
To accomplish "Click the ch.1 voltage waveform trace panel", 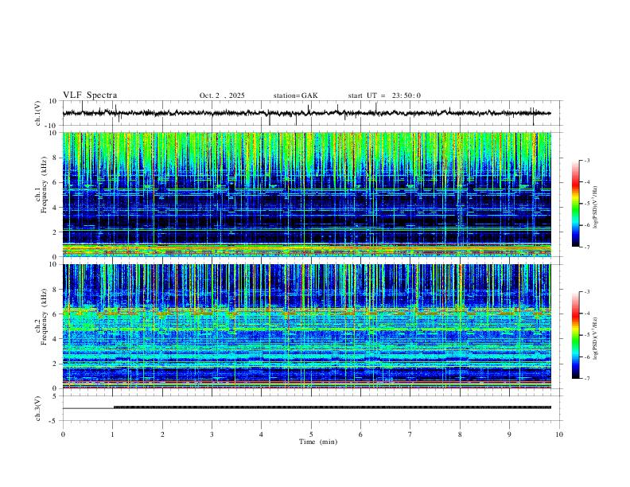I will (x=313, y=113).
